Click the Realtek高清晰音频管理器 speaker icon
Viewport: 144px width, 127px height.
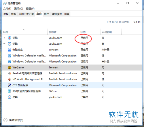pyautogui.click(x=10, y=73)
